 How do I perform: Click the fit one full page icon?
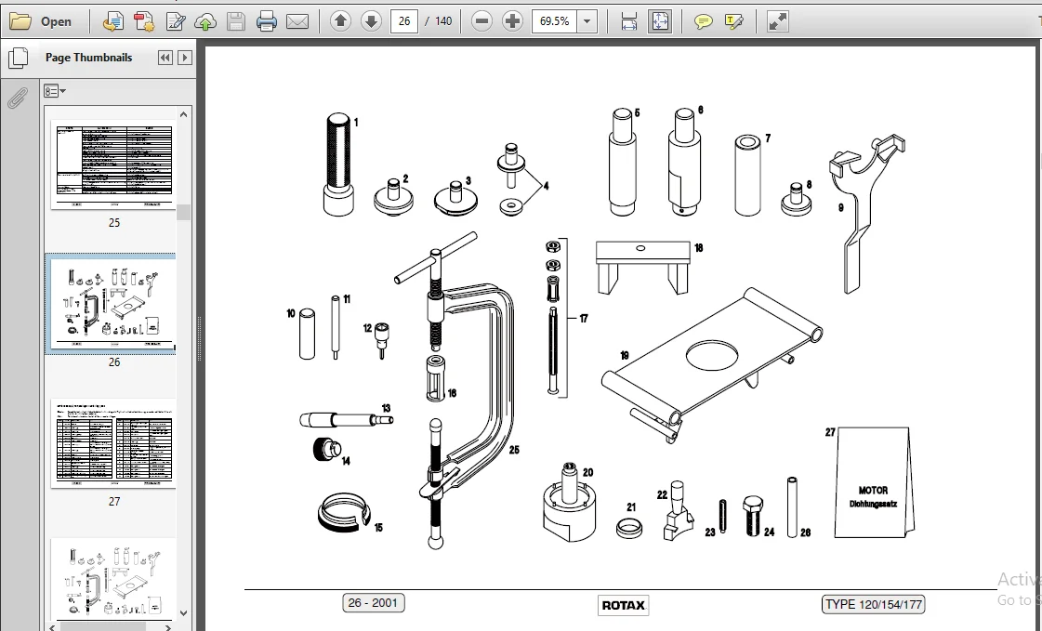click(660, 21)
